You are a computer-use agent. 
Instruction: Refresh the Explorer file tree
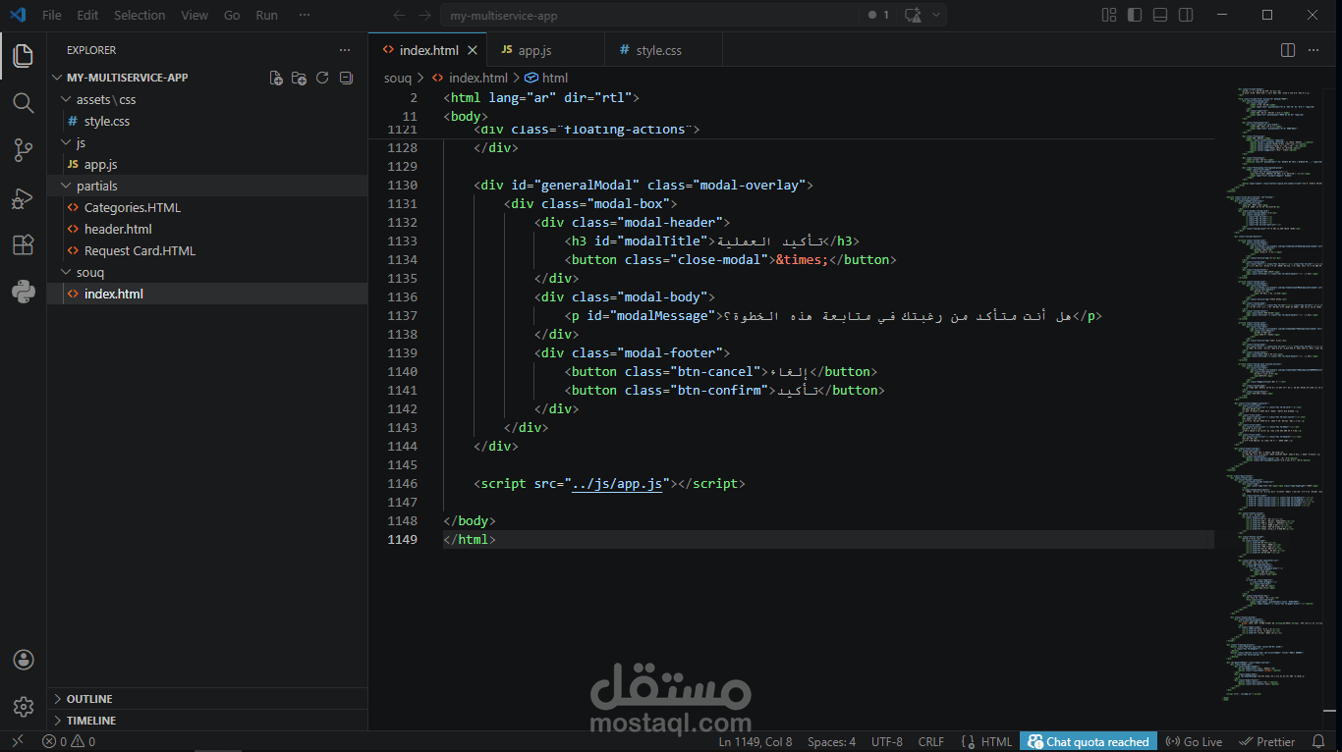322,78
